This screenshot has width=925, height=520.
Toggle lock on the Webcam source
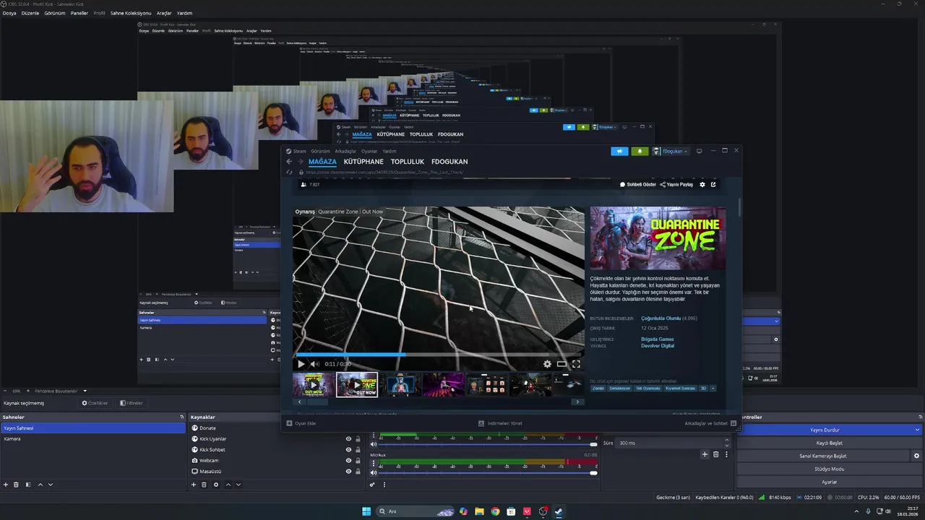358,460
